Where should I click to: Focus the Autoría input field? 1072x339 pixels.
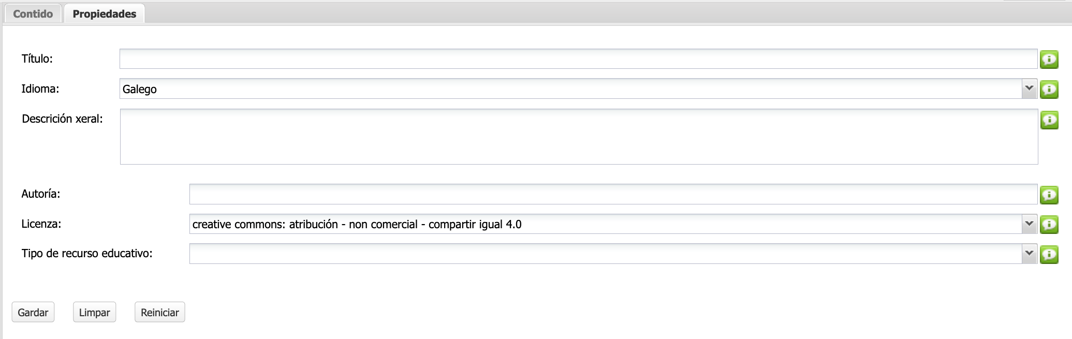pos(613,194)
